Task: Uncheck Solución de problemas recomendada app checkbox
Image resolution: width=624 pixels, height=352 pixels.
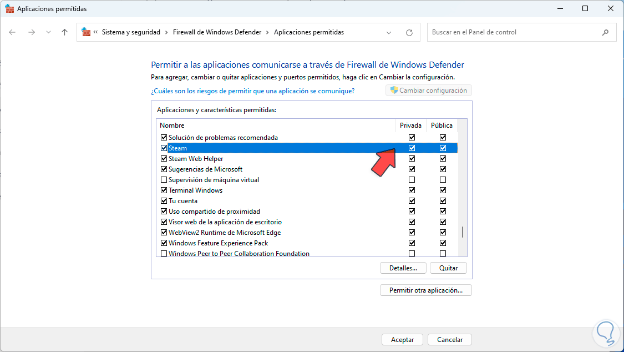Action: (164, 137)
